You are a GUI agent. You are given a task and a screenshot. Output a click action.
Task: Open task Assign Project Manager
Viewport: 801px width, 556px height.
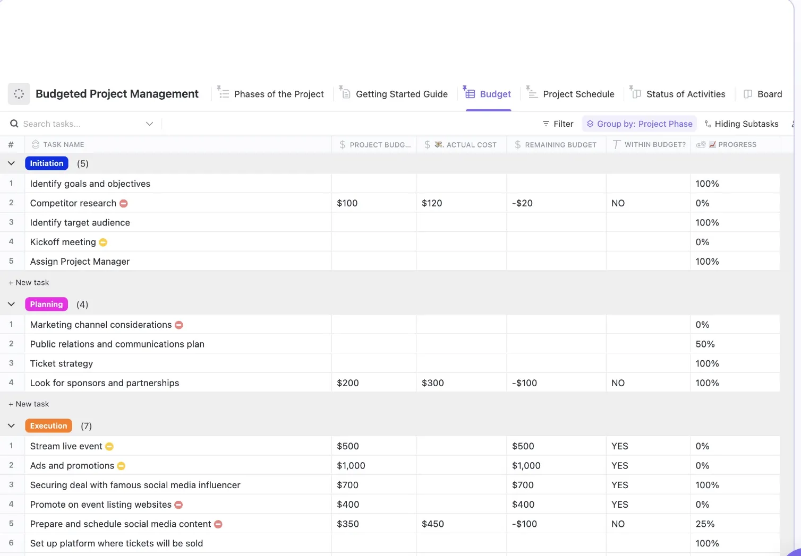(x=80, y=262)
